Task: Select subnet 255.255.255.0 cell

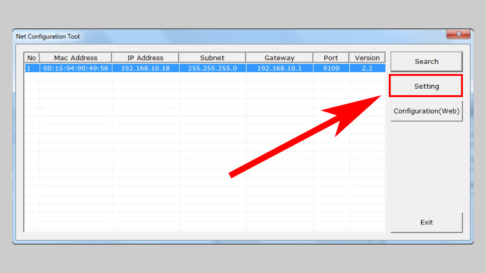Action: click(212, 68)
